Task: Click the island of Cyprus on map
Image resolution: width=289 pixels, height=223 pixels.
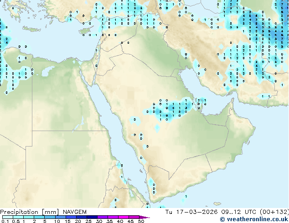Action: (86, 31)
